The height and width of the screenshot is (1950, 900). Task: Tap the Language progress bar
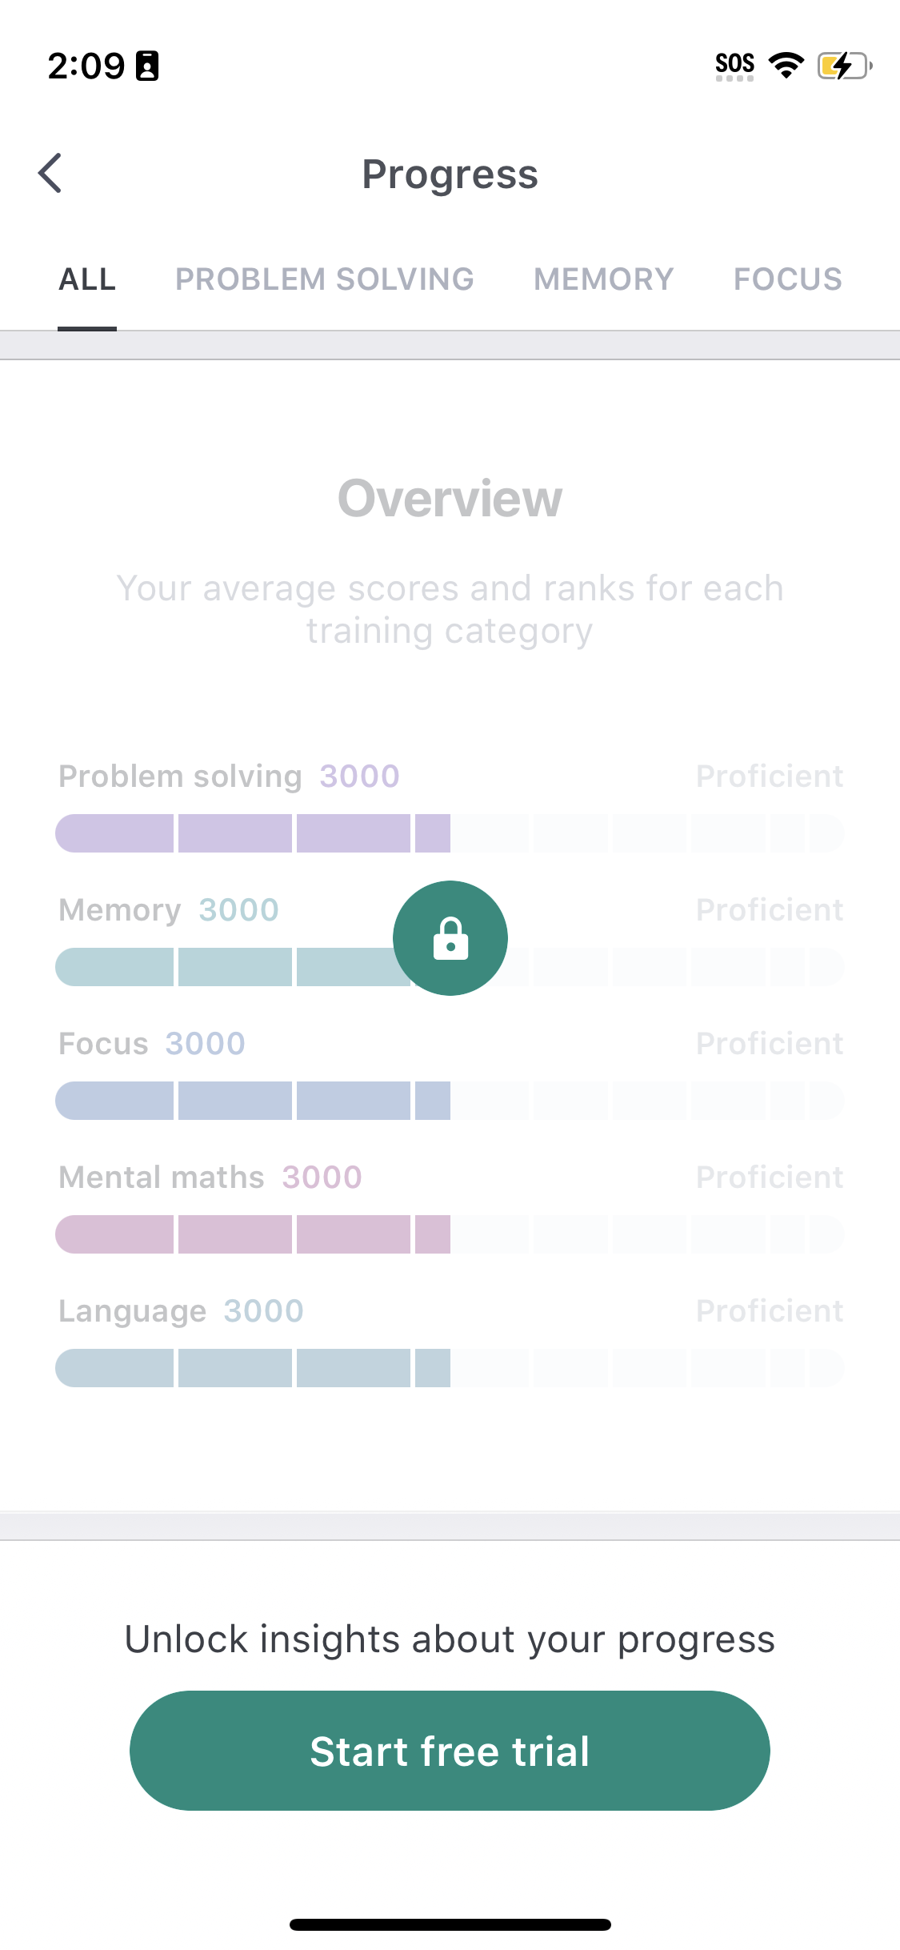point(450,1368)
